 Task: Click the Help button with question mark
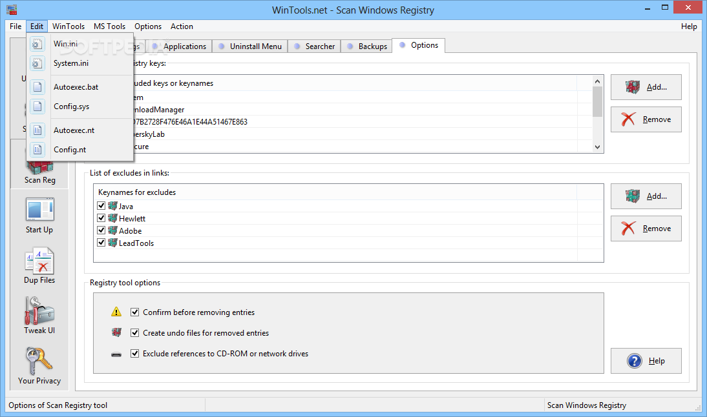tap(646, 361)
